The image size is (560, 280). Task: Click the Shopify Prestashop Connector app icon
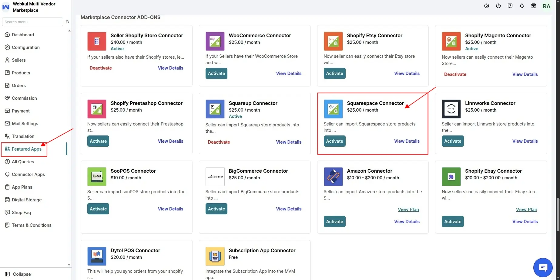click(97, 109)
